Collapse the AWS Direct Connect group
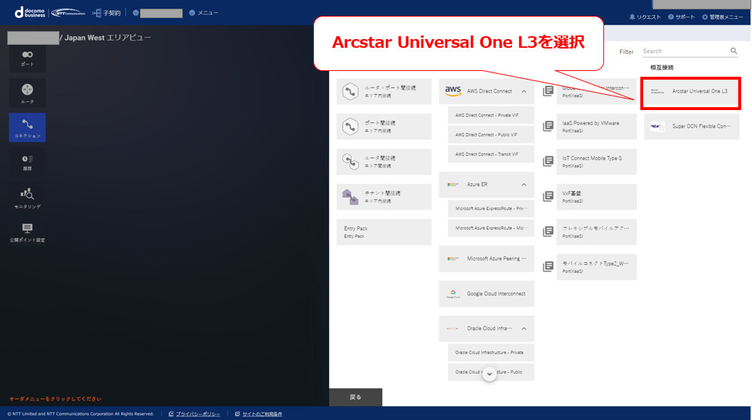The width and height of the screenshot is (752, 420). click(x=524, y=91)
